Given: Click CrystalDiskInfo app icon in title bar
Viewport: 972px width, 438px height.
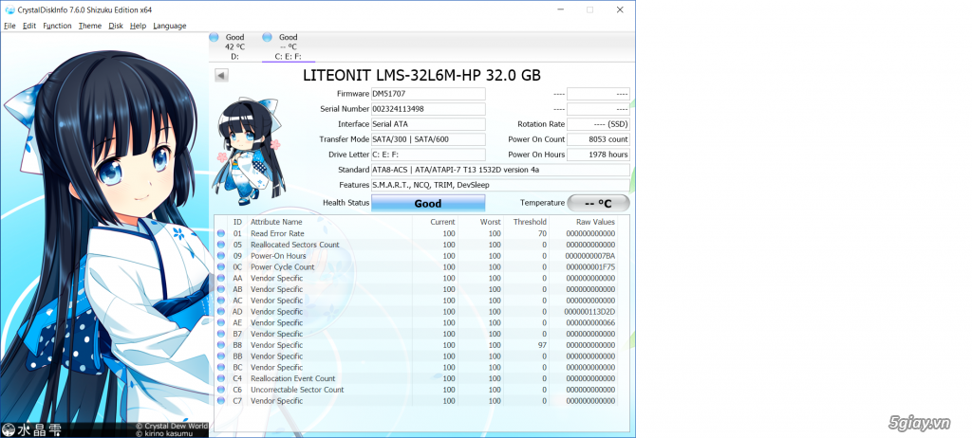Looking at the screenshot, I should point(9,9).
